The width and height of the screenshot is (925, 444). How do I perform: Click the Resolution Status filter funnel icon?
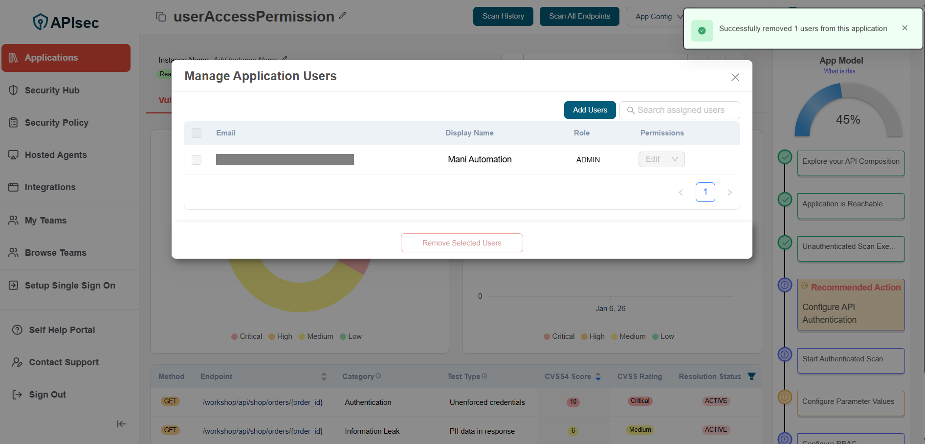[751, 376]
